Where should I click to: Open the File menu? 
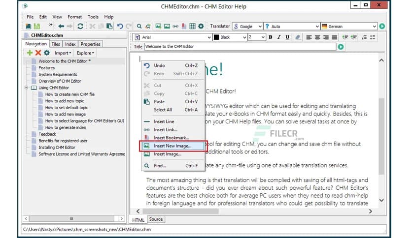pos(30,17)
